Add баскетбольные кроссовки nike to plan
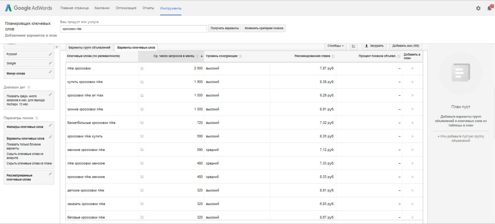Image resolution: width=495 pixels, height=224 pixels. (412, 123)
